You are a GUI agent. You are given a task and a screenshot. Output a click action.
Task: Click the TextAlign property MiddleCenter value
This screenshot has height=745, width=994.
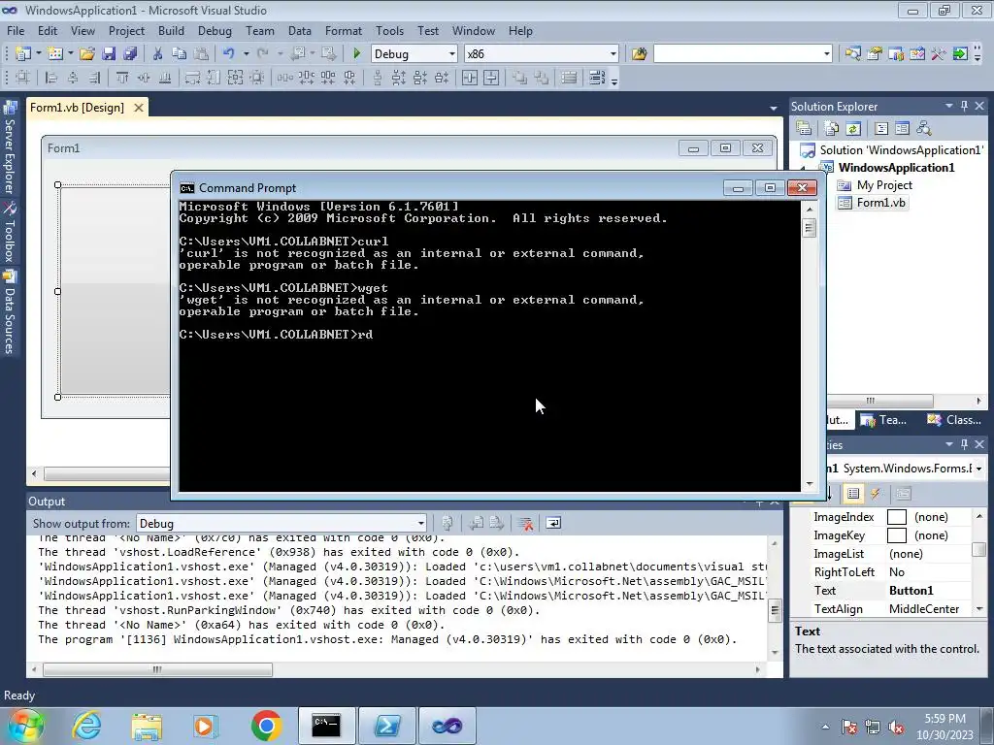tap(924, 609)
